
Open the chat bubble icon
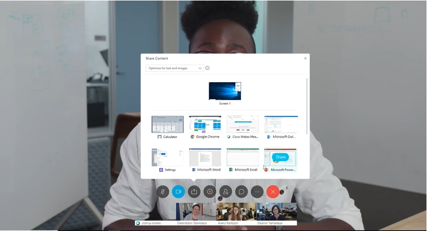[x=241, y=192]
